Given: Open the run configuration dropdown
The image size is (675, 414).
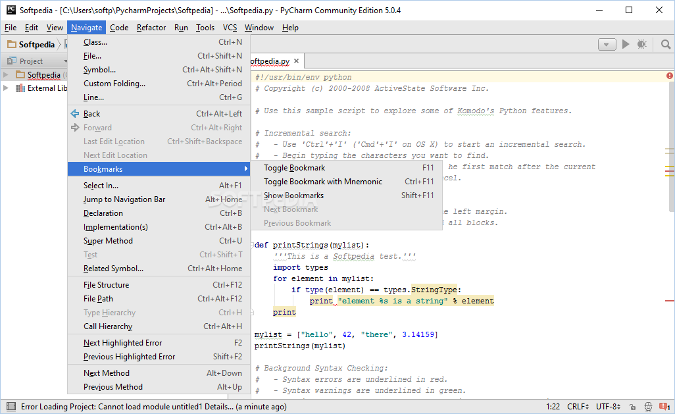Looking at the screenshot, I should tap(607, 44).
